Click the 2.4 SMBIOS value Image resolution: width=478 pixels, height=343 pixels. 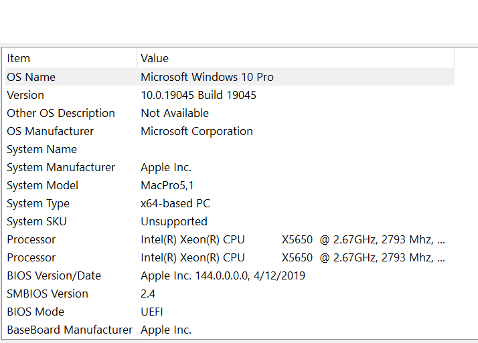[x=148, y=294]
